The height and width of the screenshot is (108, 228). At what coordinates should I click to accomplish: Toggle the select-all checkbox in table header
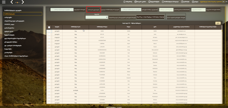[x=49, y=27]
